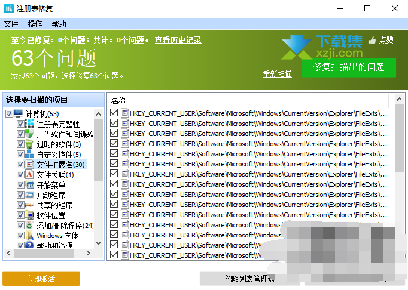Open the 帮助 menu
Screen dimensions: 408x290
tap(59, 24)
